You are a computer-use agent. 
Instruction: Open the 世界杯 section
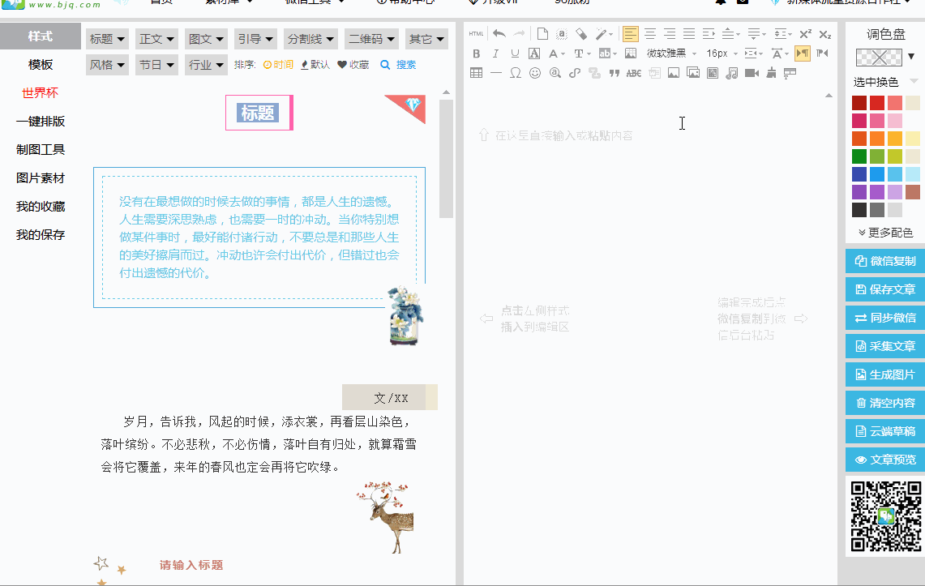(x=40, y=92)
